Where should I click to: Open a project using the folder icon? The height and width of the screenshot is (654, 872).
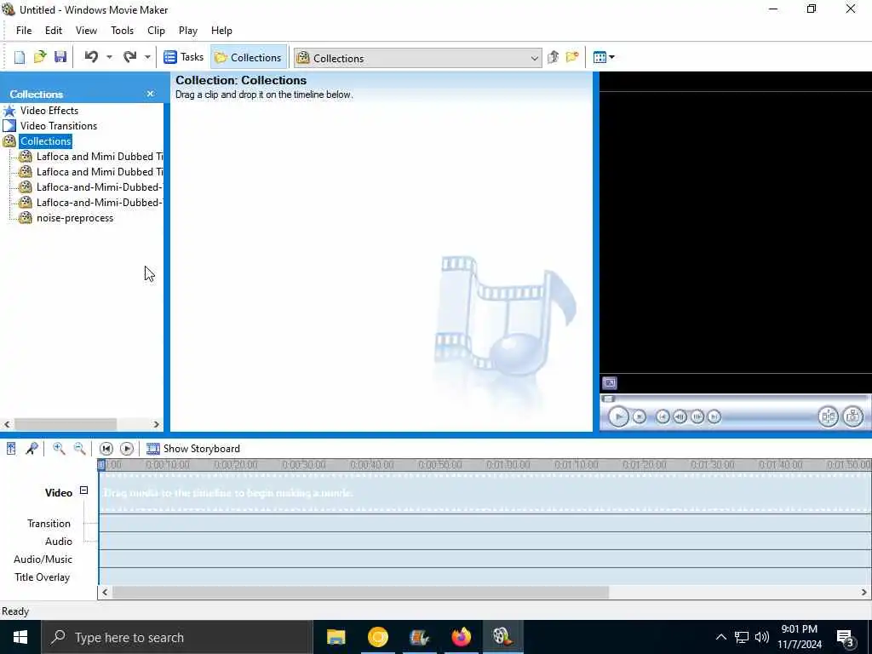pos(40,57)
